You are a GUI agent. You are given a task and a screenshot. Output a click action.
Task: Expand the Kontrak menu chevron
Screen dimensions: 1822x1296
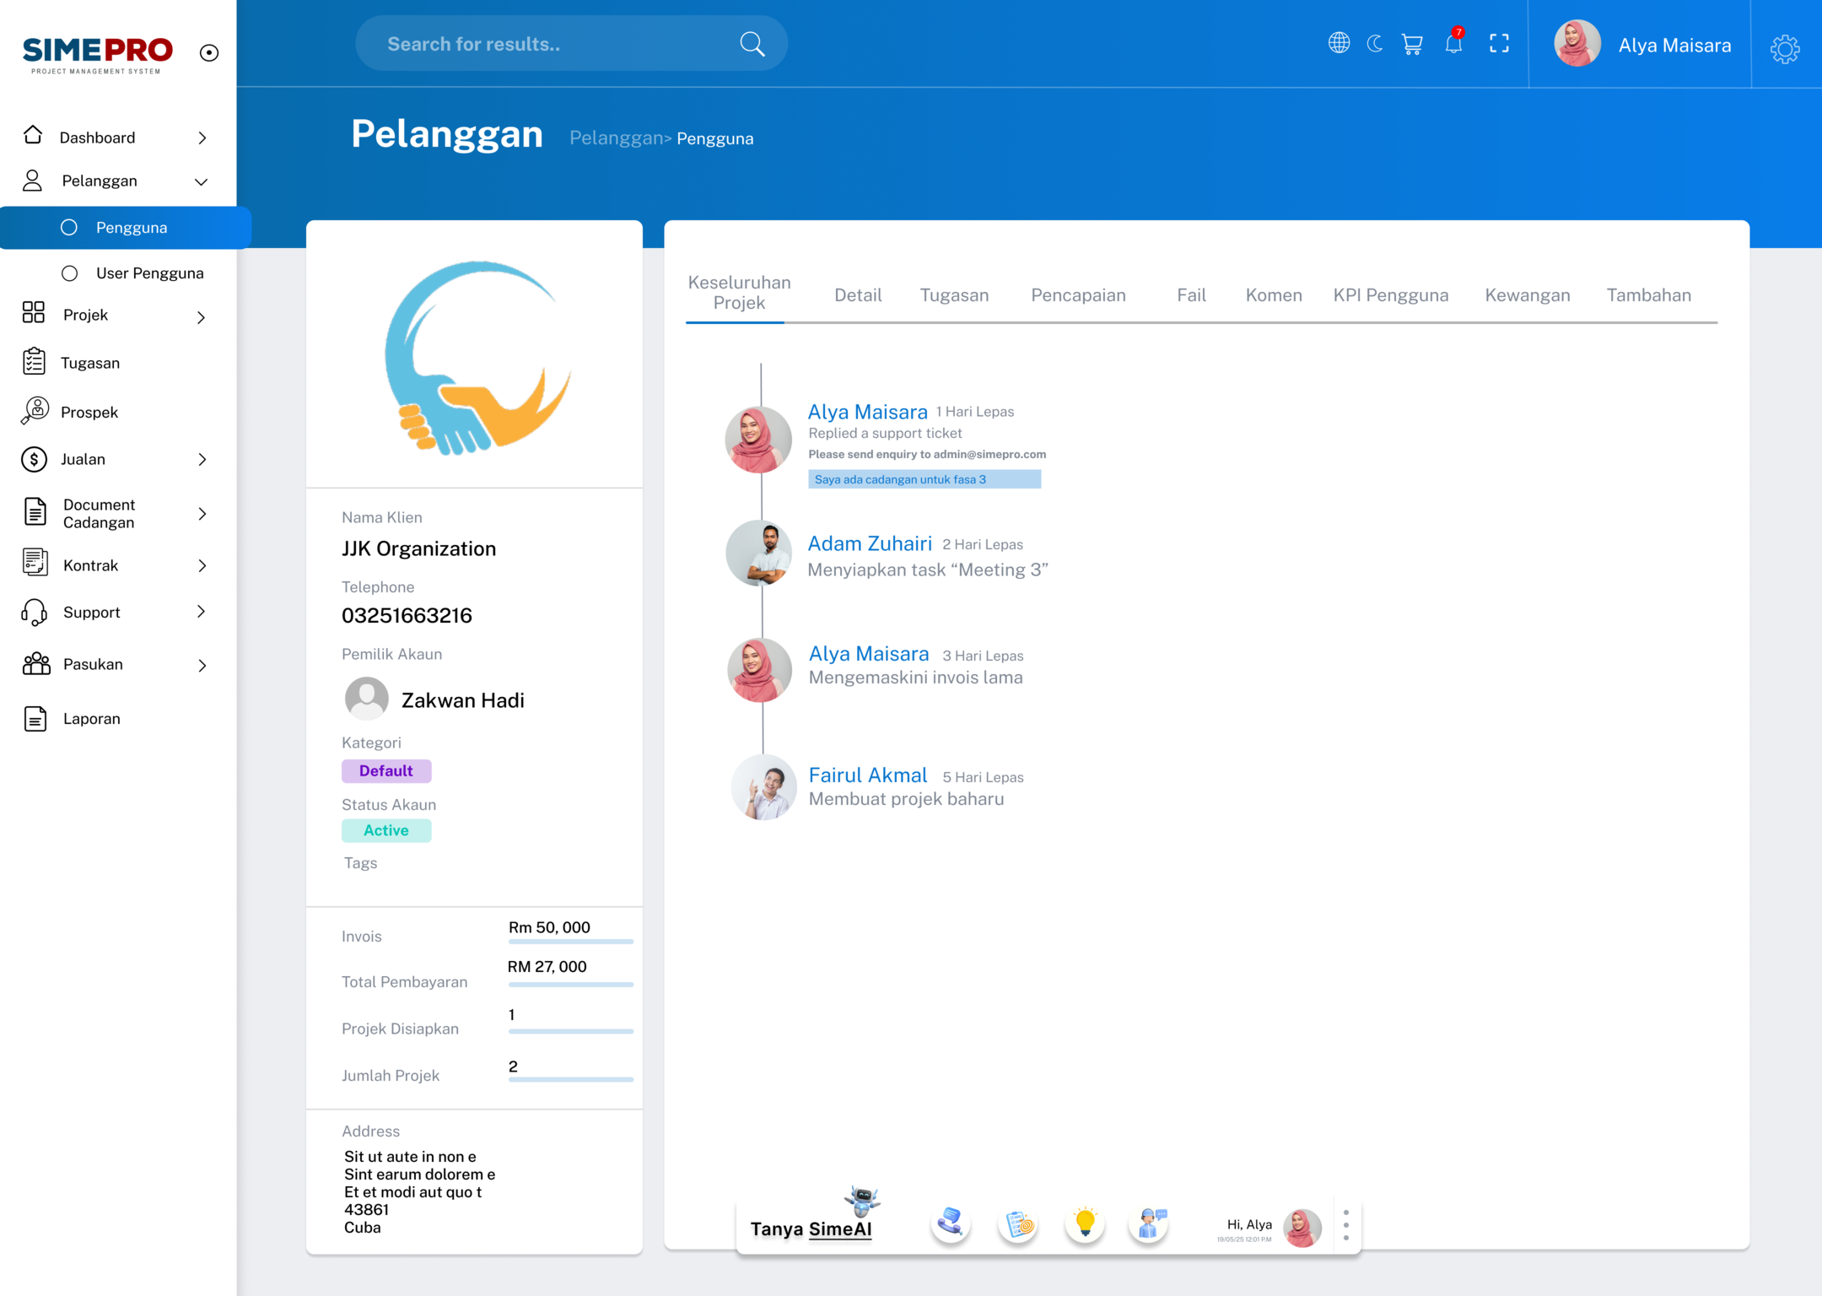click(x=202, y=566)
